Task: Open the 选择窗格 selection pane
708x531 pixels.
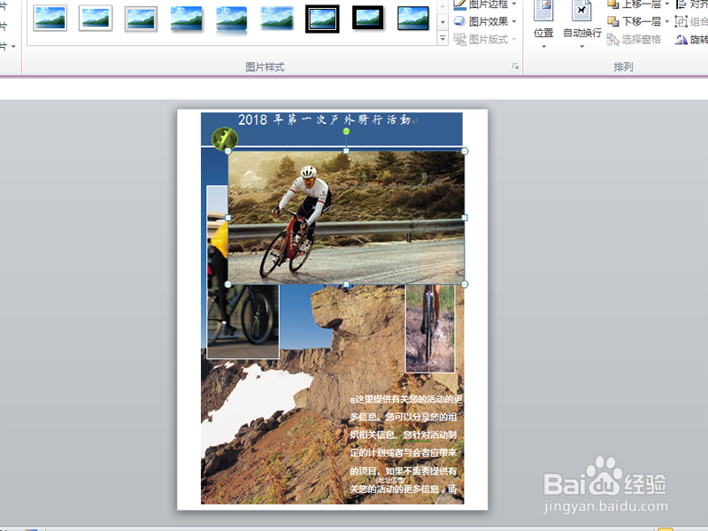Action: tap(634, 40)
